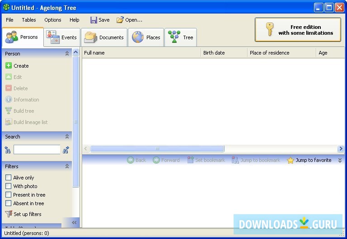Click the table scroll left arrow
Image resolution: width=347 pixels, height=239 pixels.
[86, 149]
